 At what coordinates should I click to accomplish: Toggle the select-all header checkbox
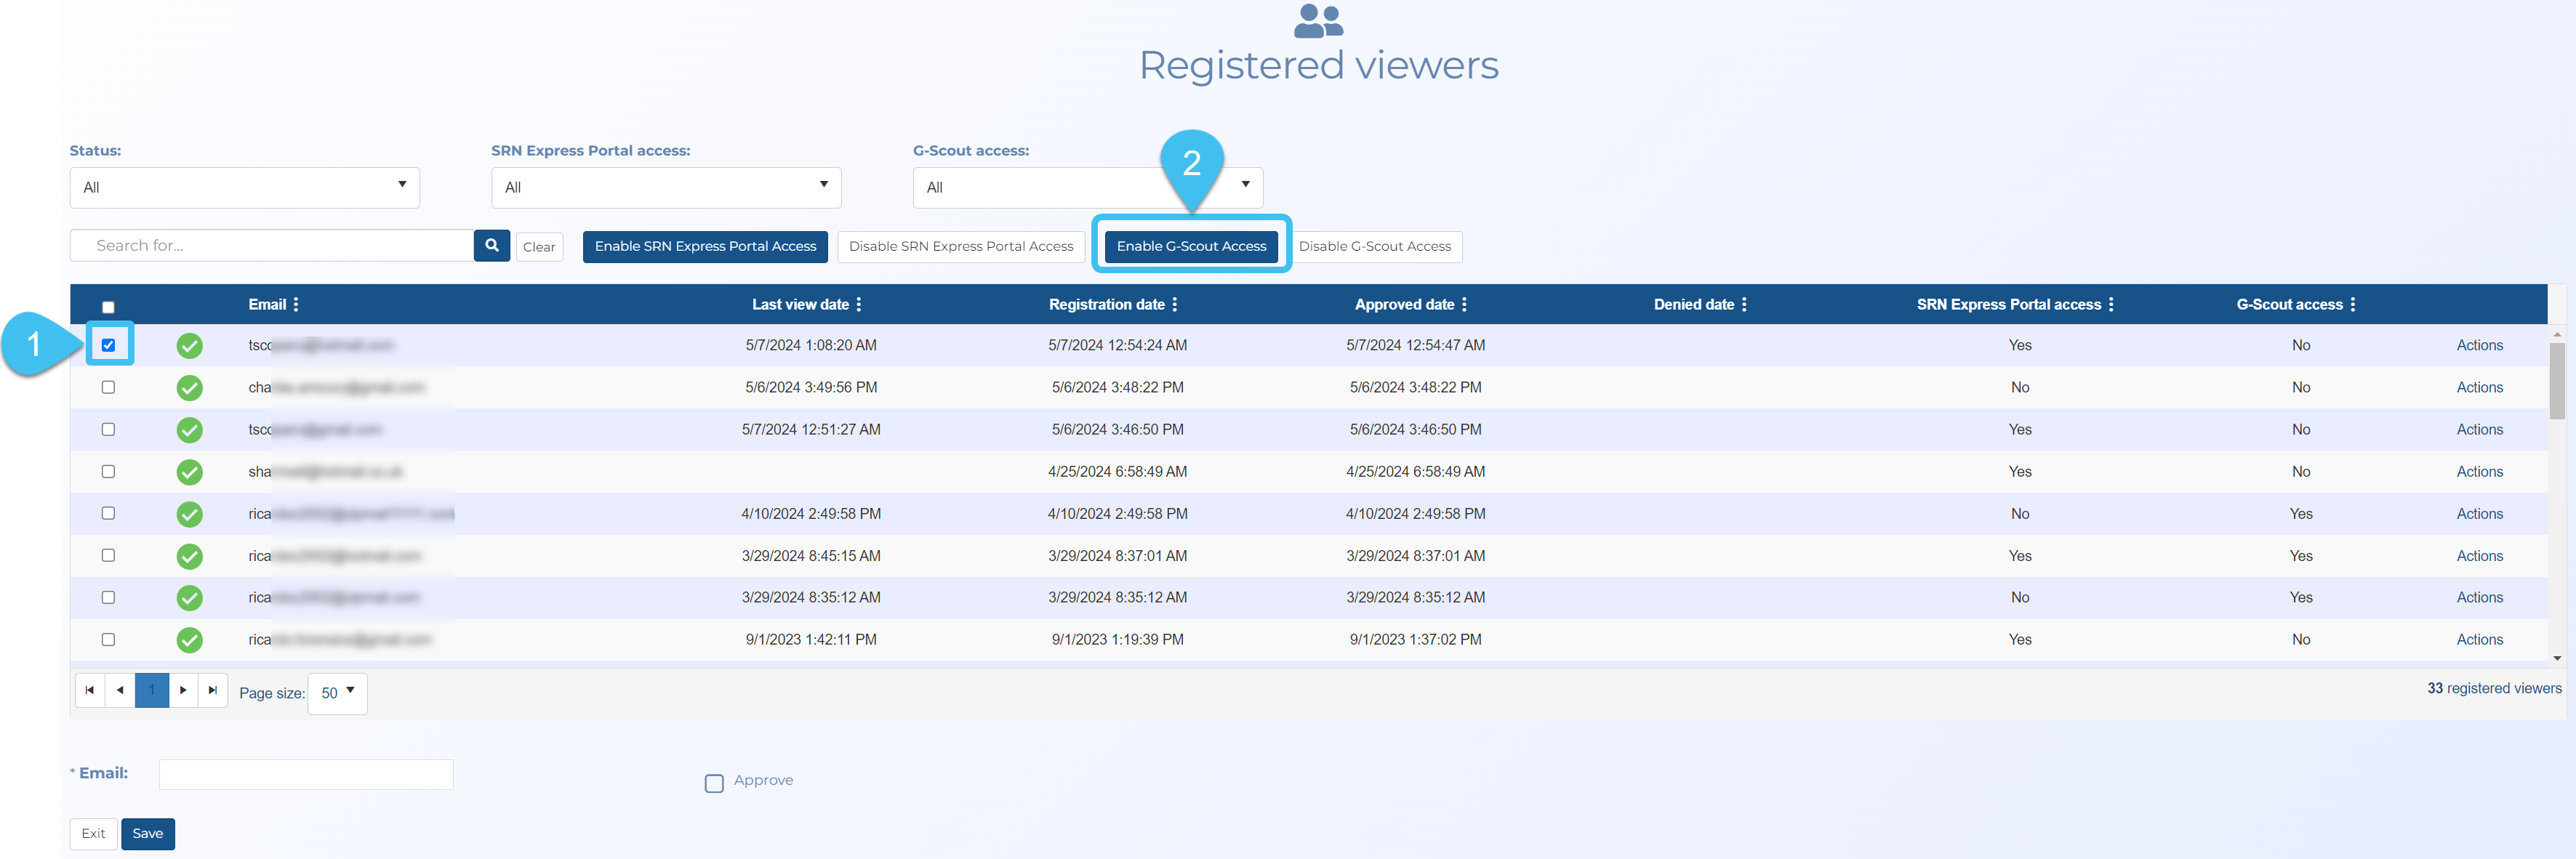(x=108, y=307)
